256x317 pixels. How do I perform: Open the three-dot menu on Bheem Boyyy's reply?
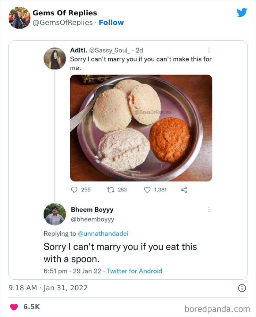[209, 209]
